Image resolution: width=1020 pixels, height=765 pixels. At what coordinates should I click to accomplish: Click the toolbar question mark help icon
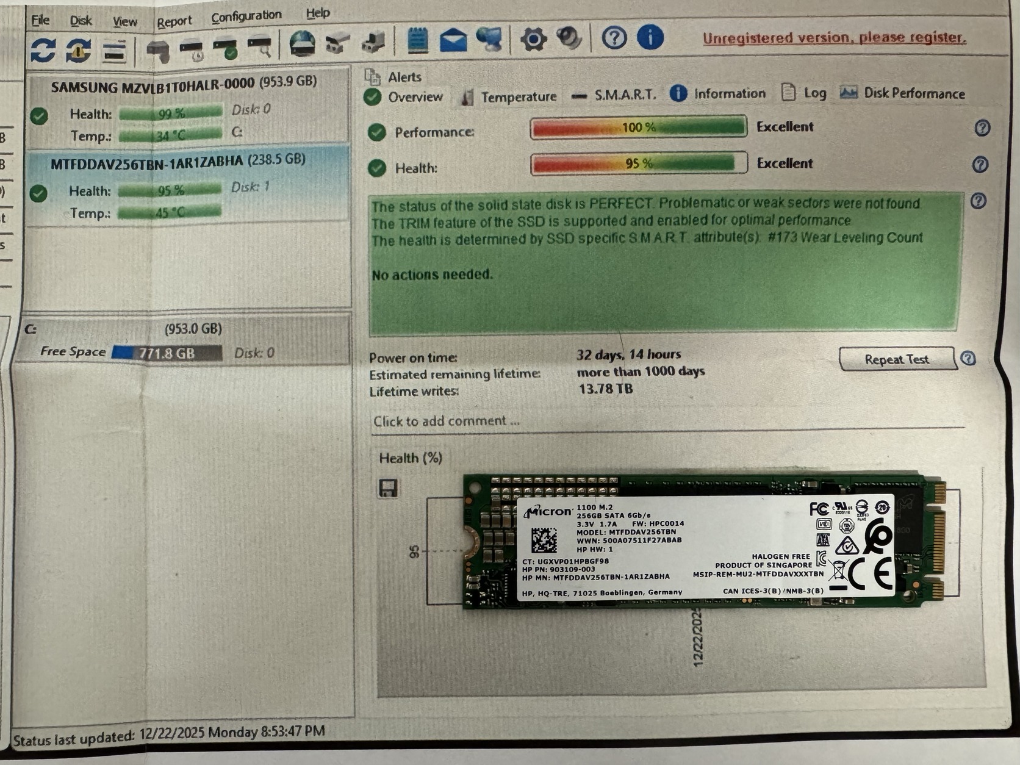click(x=614, y=38)
